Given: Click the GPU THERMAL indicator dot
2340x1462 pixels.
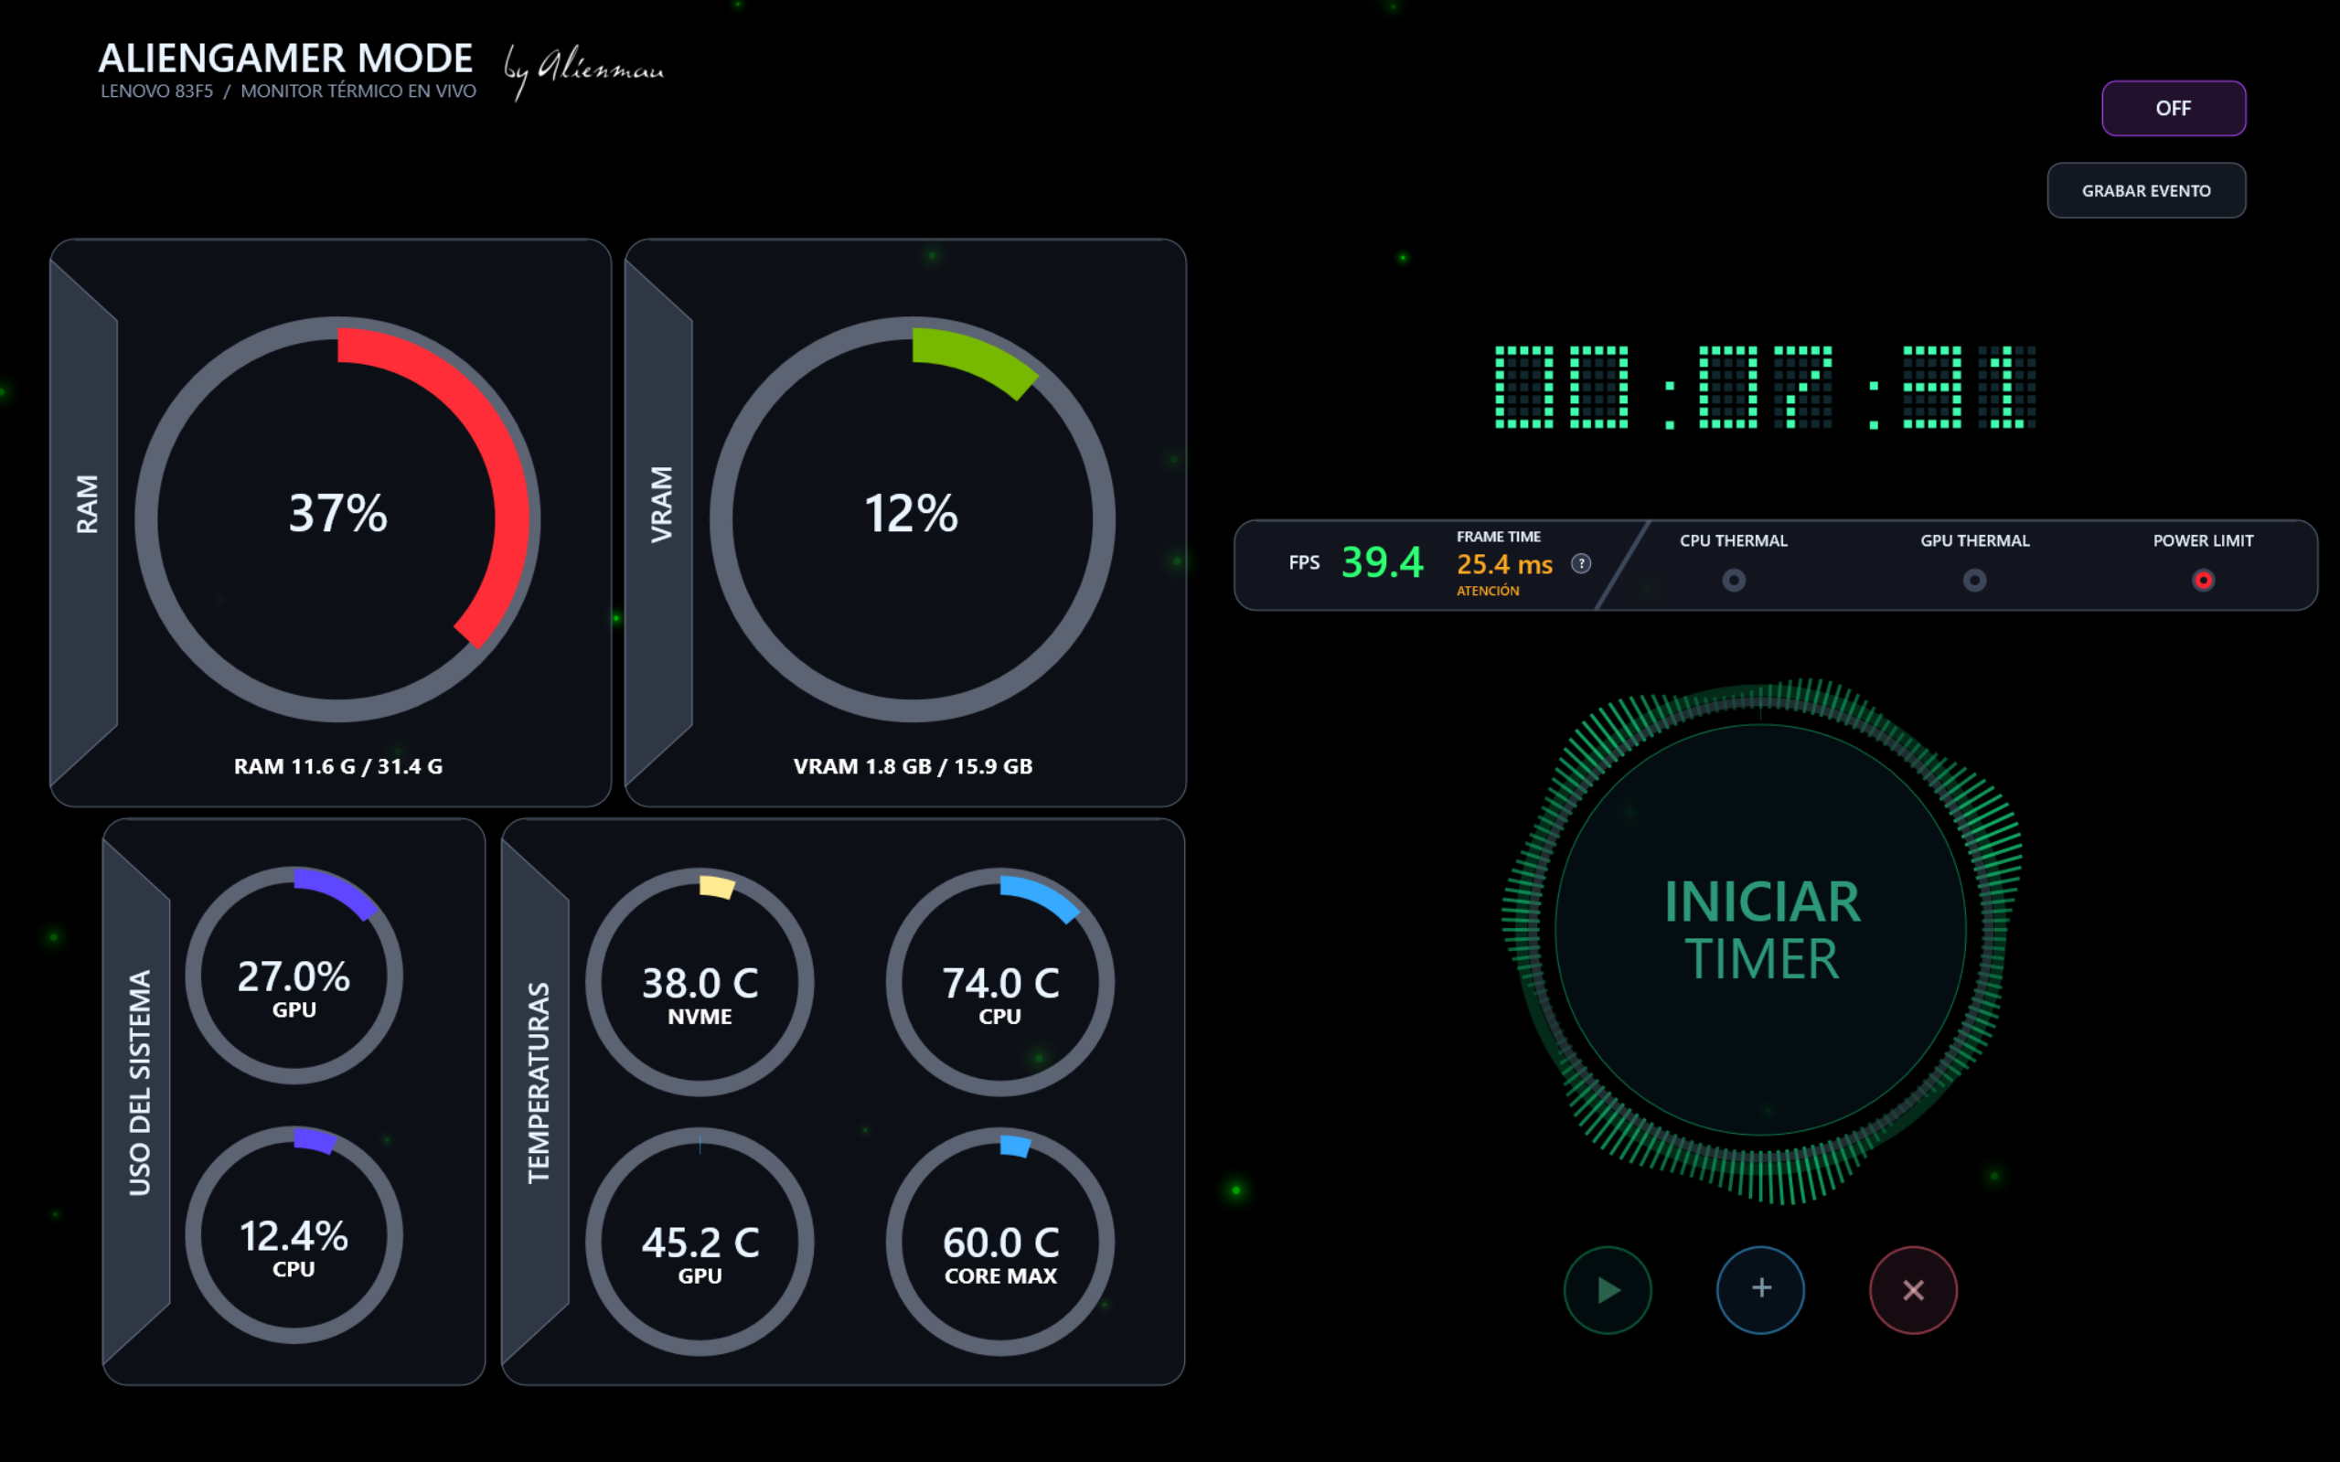Looking at the screenshot, I should tap(1974, 581).
